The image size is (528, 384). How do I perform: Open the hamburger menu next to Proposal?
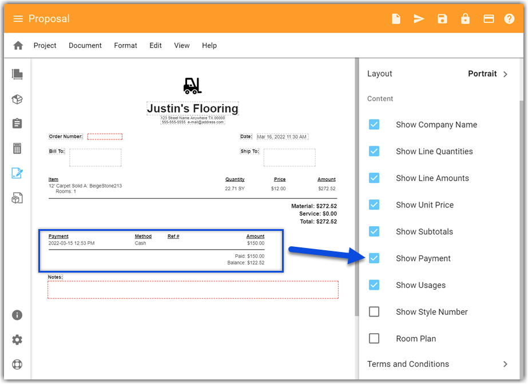click(x=18, y=19)
